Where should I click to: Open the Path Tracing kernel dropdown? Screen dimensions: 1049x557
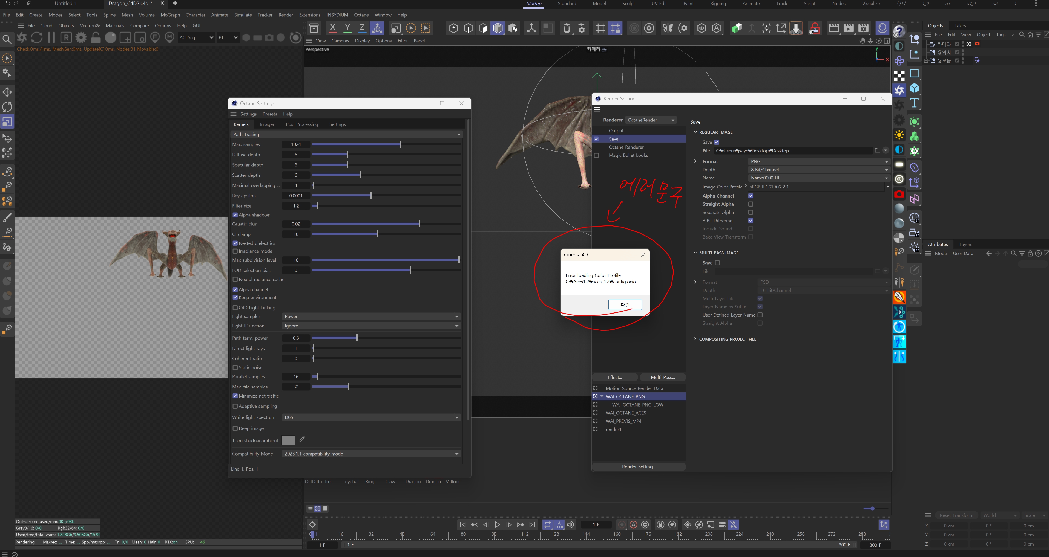(x=346, y=134)
